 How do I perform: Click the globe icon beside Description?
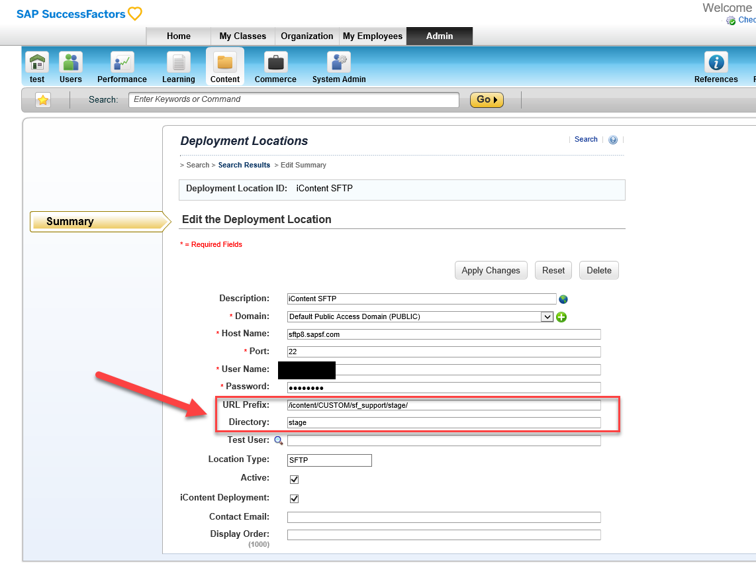563,299
